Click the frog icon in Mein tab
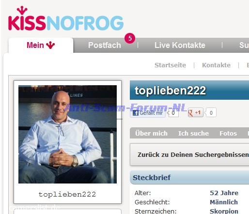 coord(50,45)
